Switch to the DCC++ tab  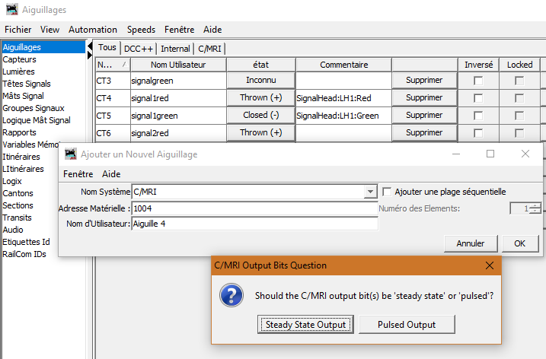pos(139,49)
